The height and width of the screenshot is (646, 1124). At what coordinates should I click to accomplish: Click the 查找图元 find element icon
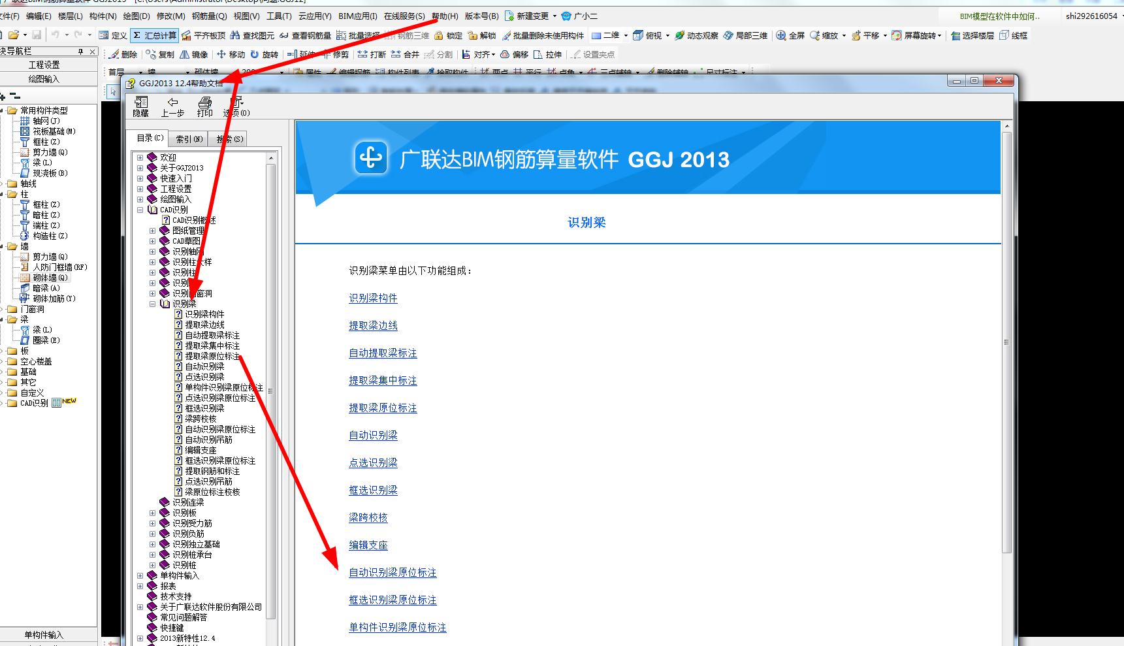(235, 35)
